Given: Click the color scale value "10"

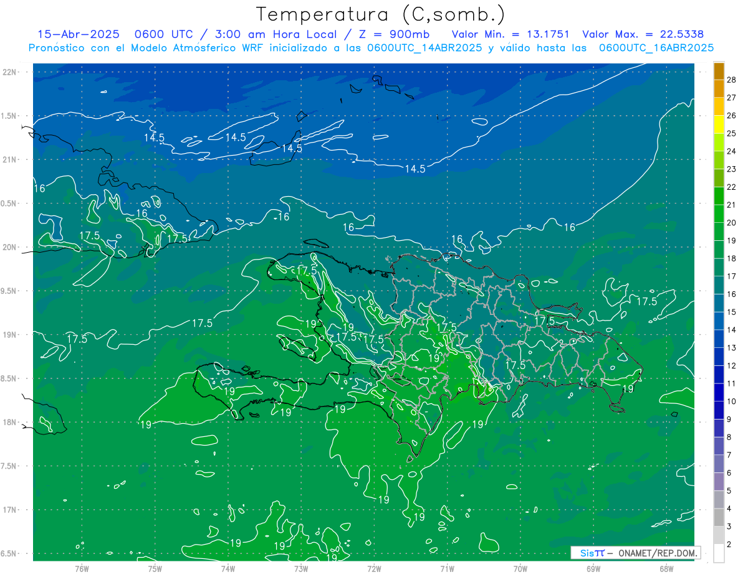Looking at the screenshot, I should tap(732, 401).
